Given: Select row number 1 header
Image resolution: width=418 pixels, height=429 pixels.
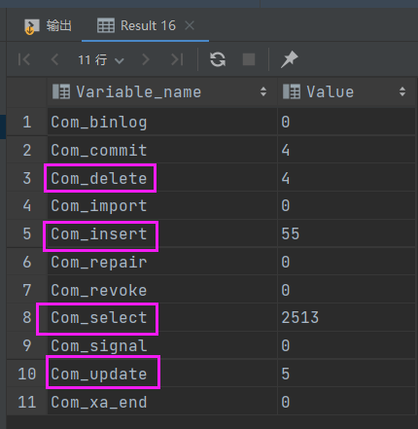Looking at the screenshot, I should click(27, 122).
